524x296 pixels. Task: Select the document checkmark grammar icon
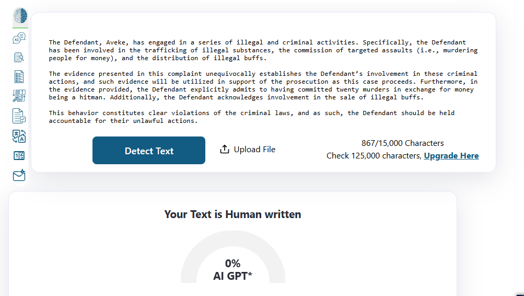pyautogui.click(x=19, y=116)
